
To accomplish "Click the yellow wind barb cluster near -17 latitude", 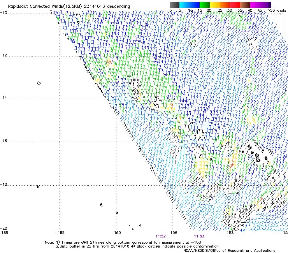I will click(201, 167).
